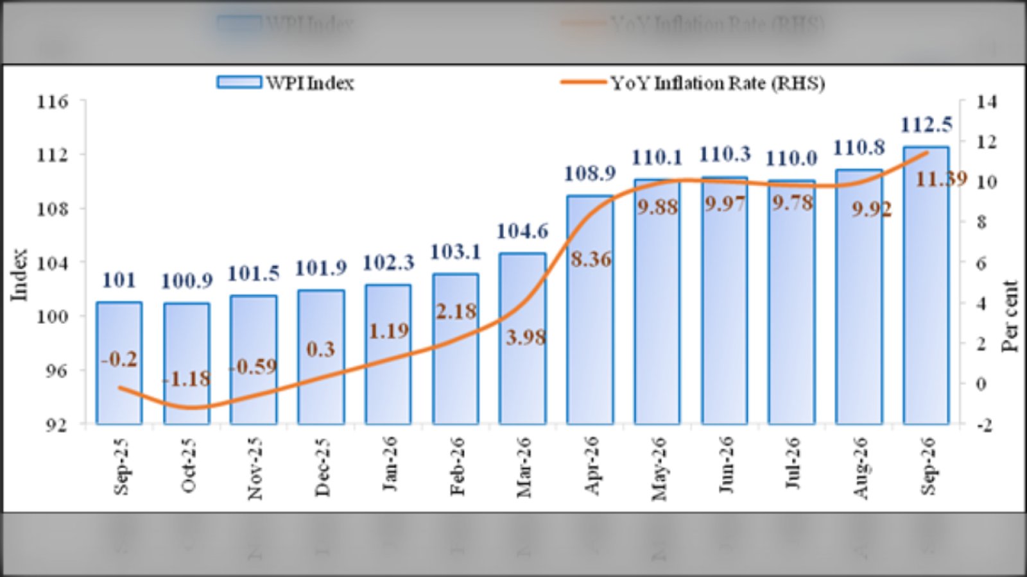Click the '116' tick on the Index axis
Viewport: 1027px width, 577px height.
(53, 102)
